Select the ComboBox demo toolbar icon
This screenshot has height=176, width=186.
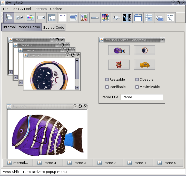tap(41, 18)
